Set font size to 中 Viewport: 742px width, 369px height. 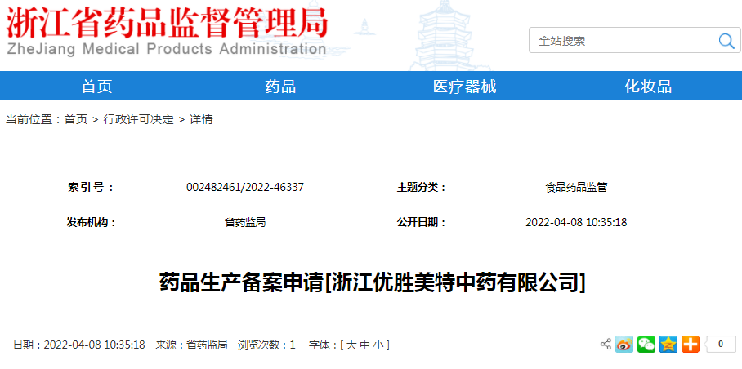click(x=364, y=345)
